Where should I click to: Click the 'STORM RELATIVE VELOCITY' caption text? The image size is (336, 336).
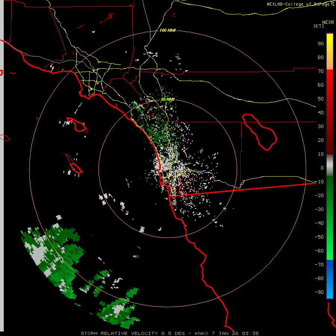pyautogui.click(x=120, y=333)
